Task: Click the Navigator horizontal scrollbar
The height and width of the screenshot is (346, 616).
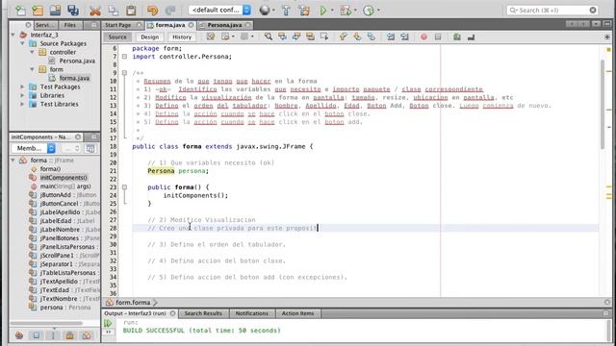Action: [46, 324]
